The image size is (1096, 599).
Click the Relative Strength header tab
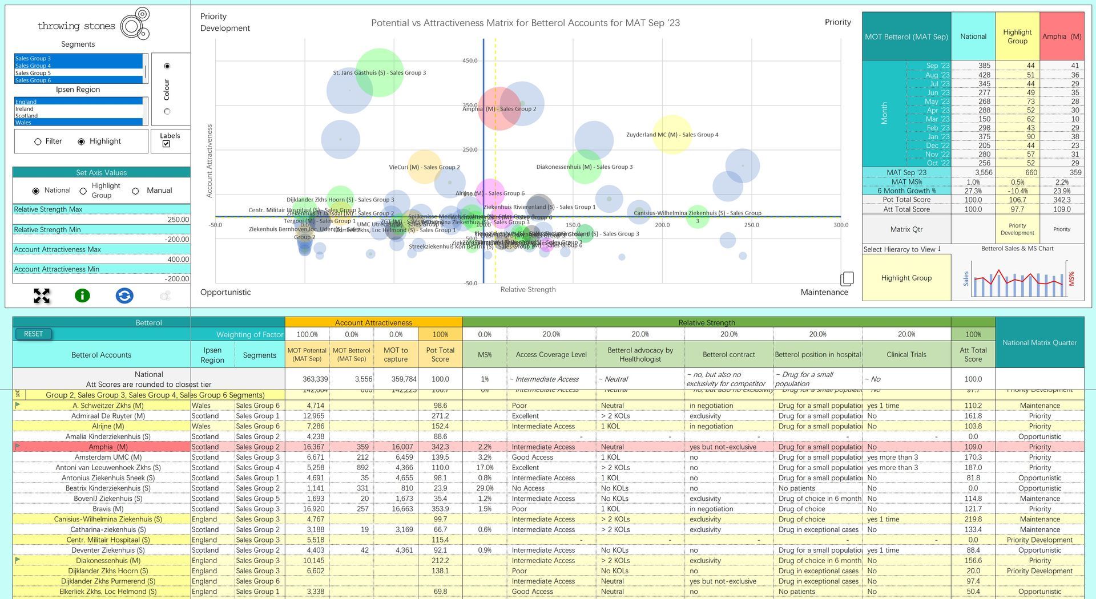click(x=707, y=322)
